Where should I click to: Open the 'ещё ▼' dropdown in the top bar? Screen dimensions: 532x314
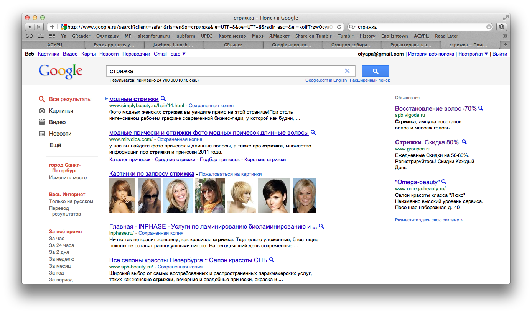tap(178, 54)
